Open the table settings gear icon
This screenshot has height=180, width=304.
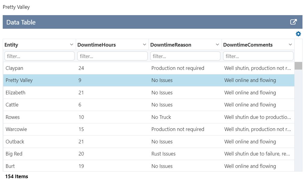click(298, 34)
